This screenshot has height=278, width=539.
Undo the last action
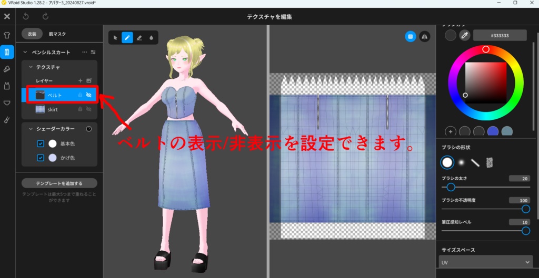pos(26,16)
